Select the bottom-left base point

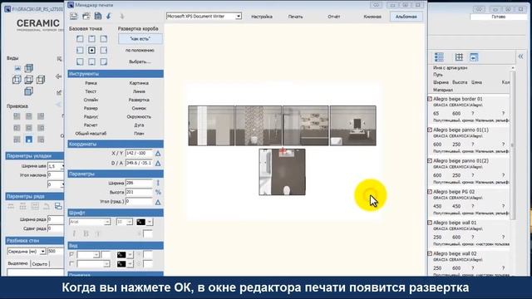coord(80,61)
